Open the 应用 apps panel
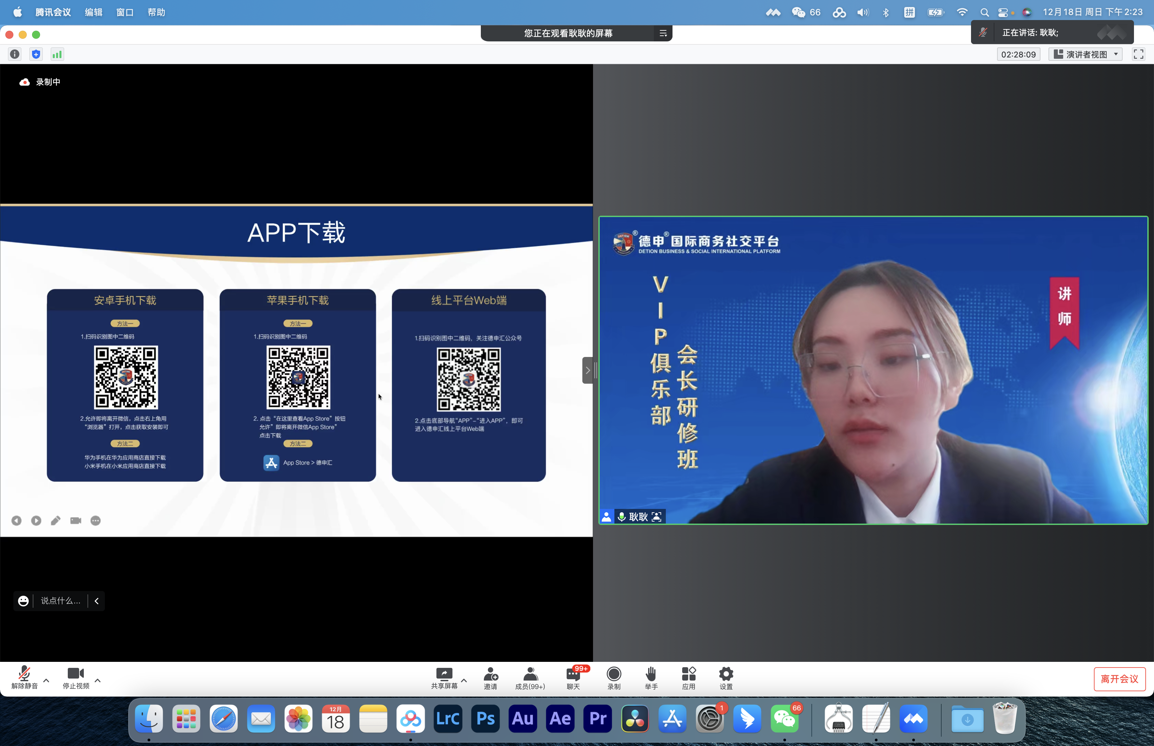The height and width of the screenshot is (746, 1154). click(689, 678)
